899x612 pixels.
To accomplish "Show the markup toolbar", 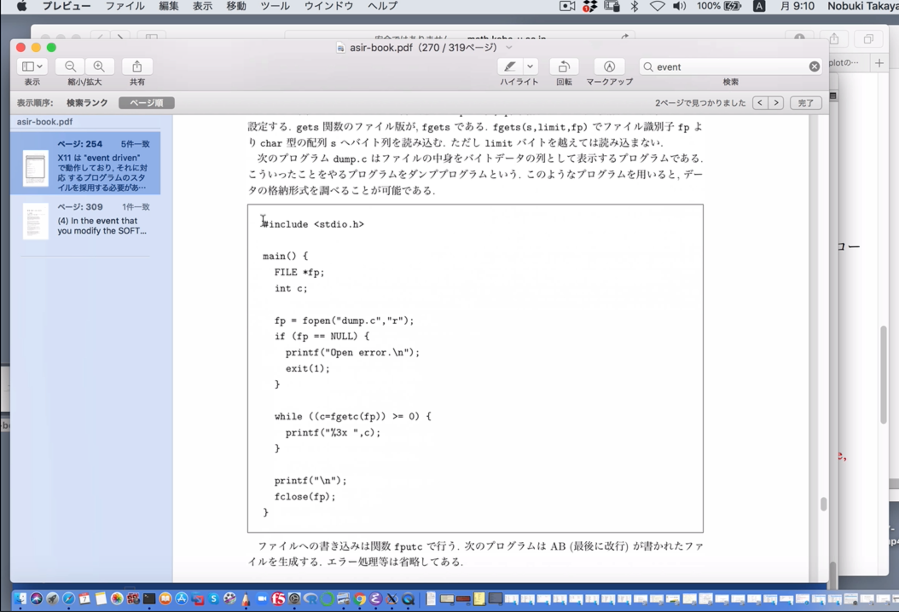I will (x=609, y=66).
